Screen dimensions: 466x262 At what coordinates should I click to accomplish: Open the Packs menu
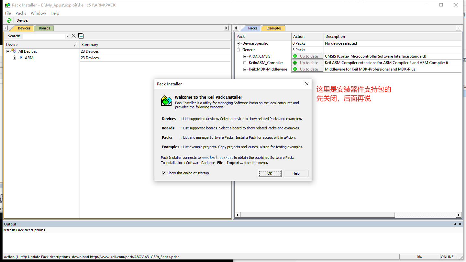coord(21,13)
